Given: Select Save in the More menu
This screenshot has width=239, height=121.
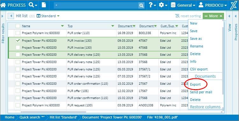Looking at the screenshot, I should 193,31.
